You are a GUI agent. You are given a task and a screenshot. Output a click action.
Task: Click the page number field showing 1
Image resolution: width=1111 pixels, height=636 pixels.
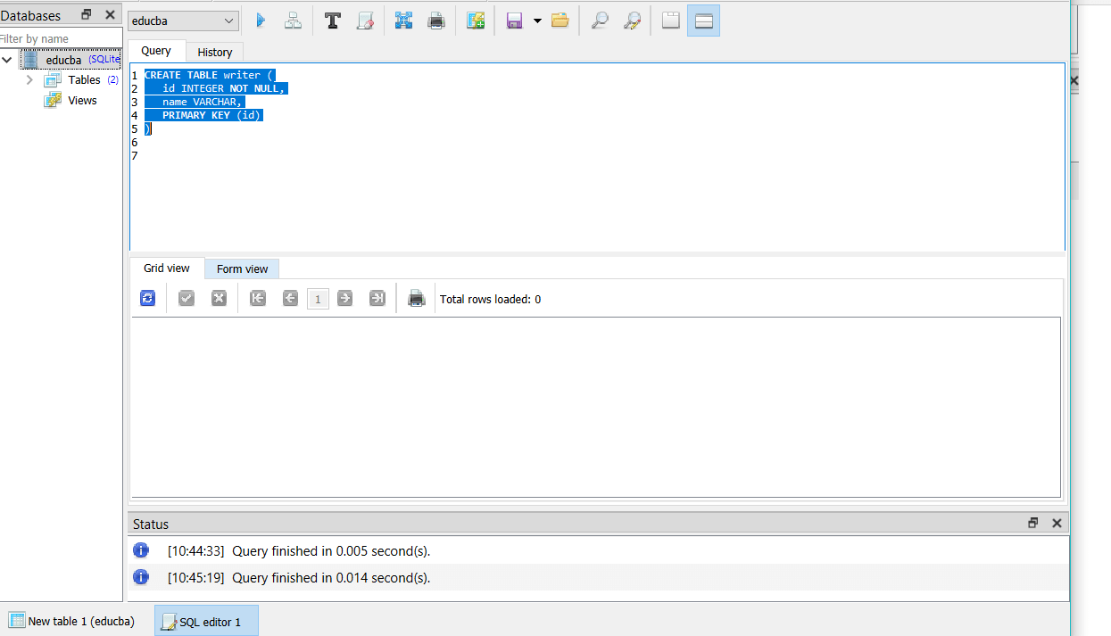coord(318,300)
